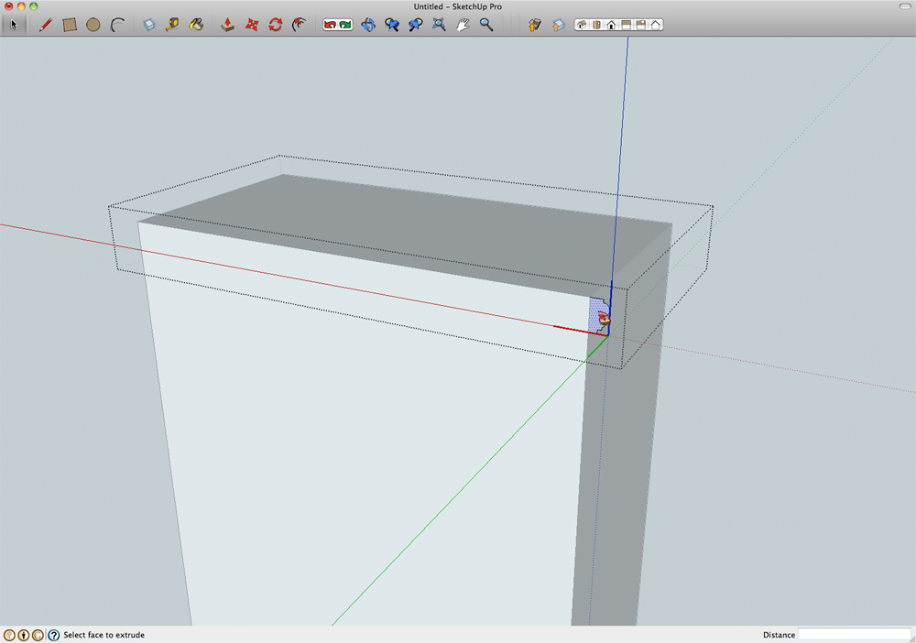The image size is (916, 643).
Task: Activate the Orbit camera tool
Action: (368, 25)
